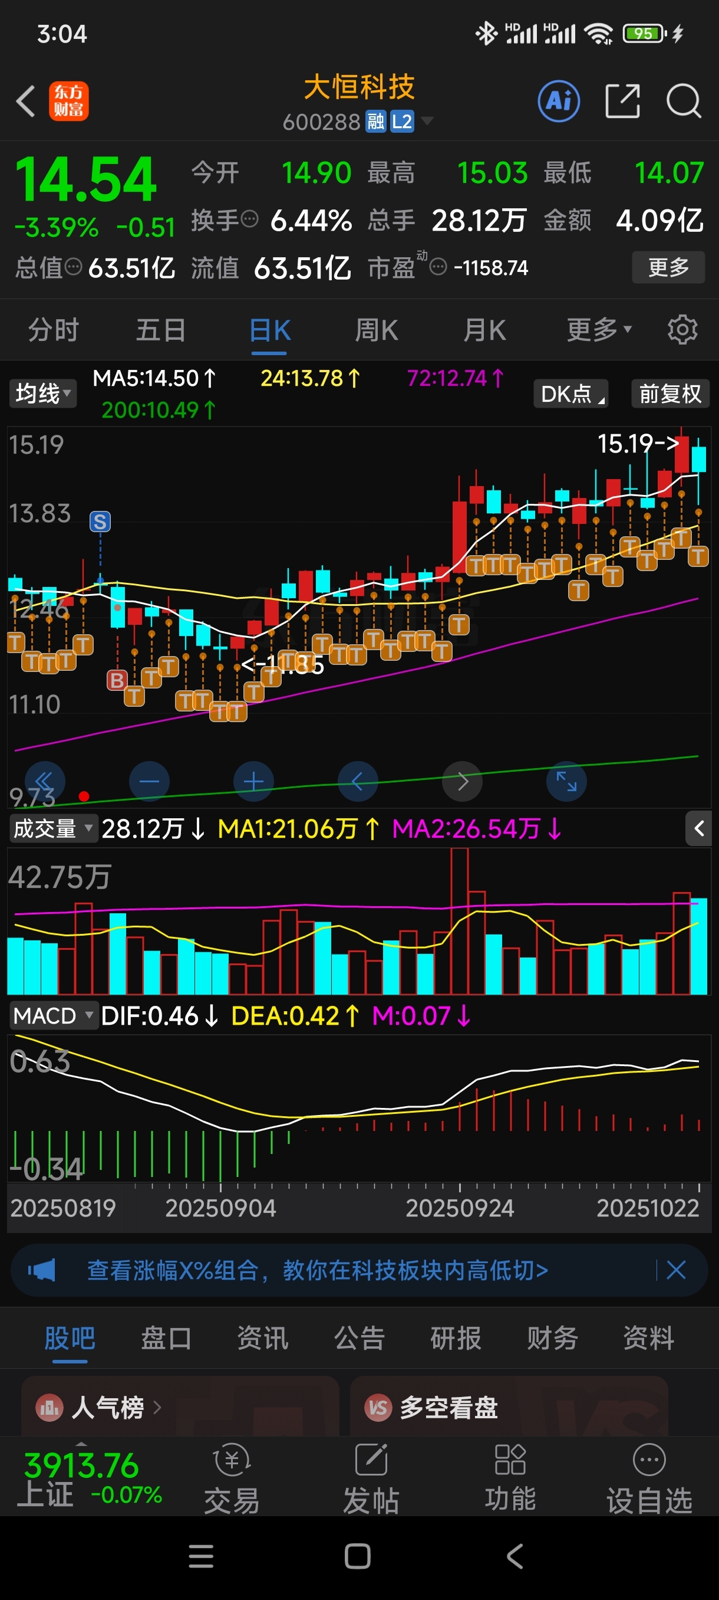The height and width of the screenshot is (1600, 719).
Task: Zoom out chart with minus button
Action: pos(149,781)
